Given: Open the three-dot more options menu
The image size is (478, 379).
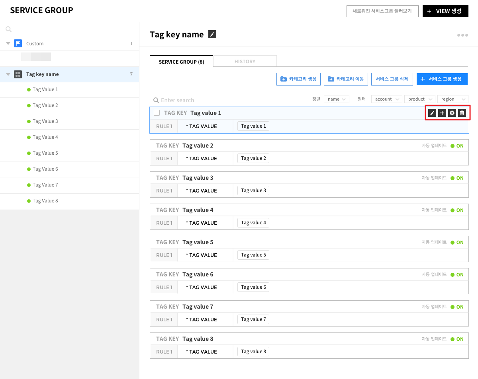Looking at the screenshot, I should 462,35.
